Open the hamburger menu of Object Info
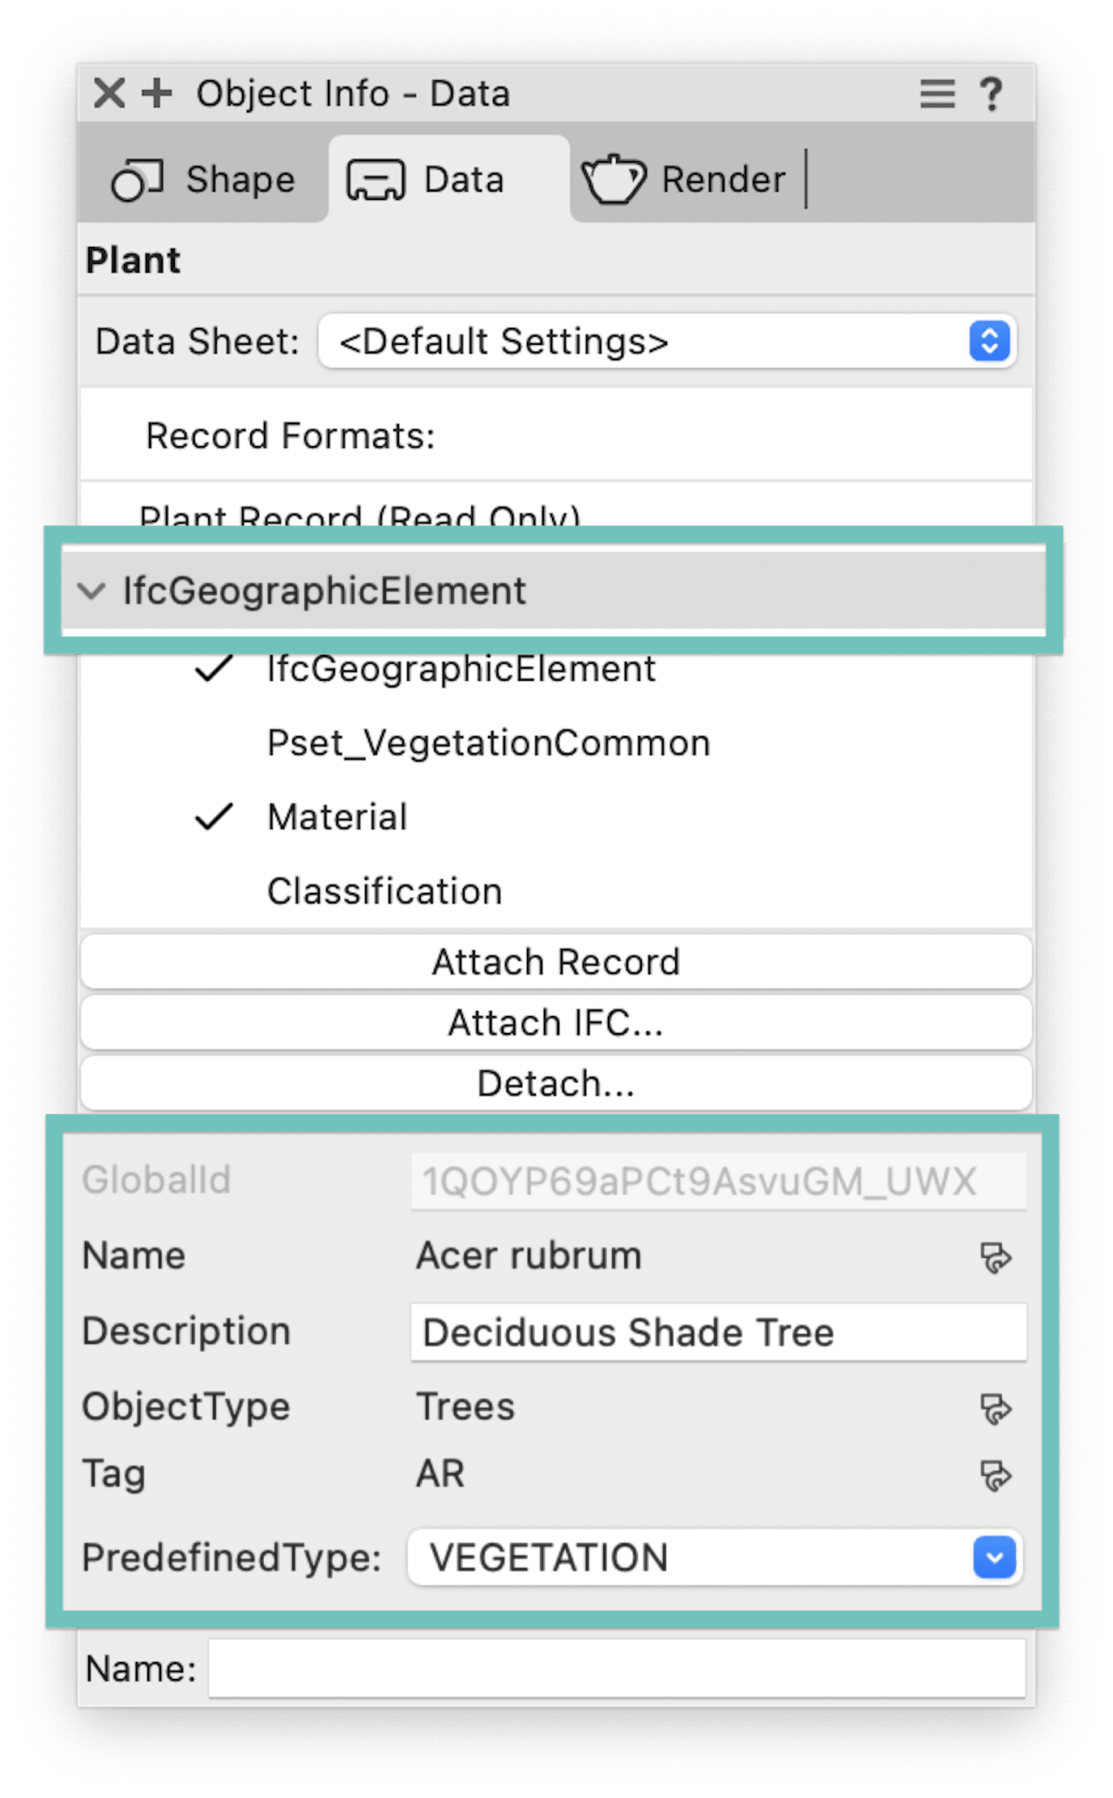Screen dimensions: 1113x1798 click(x=937, y=94)
